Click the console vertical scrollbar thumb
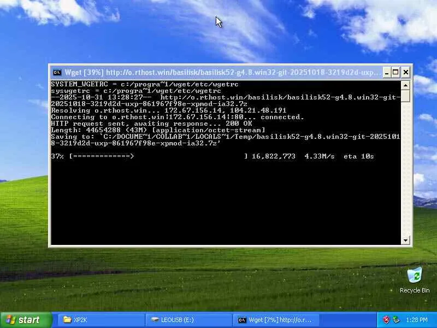Screen dimensions: 437x328 click(405, 96)
